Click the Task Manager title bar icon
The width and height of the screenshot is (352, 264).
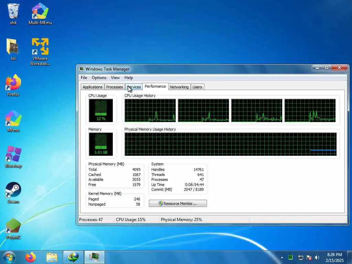pyautogui.click(x=81, y=69)
